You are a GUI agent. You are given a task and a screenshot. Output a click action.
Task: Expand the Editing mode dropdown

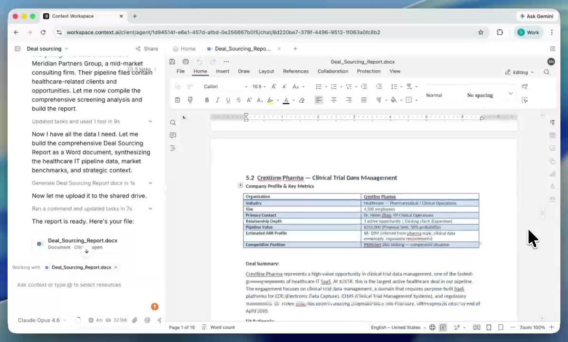pyautogui.click(x=520, y=72)
